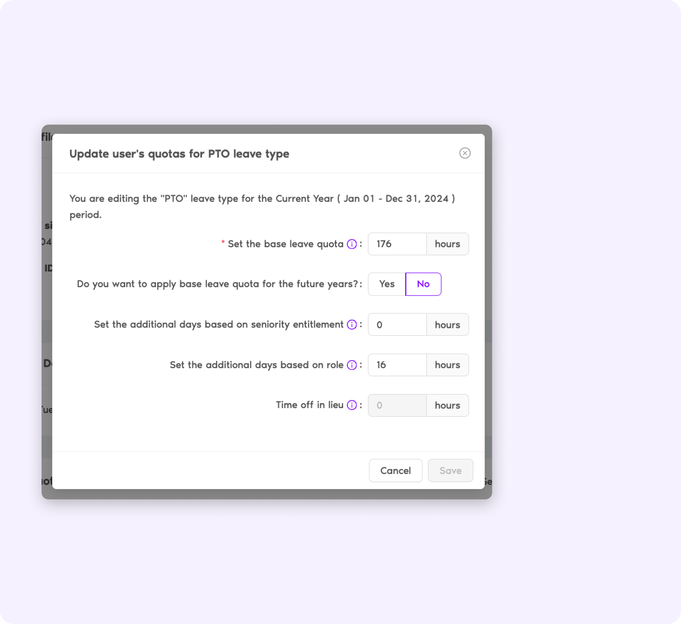Click the additional days based on role input field

(397, 364)
